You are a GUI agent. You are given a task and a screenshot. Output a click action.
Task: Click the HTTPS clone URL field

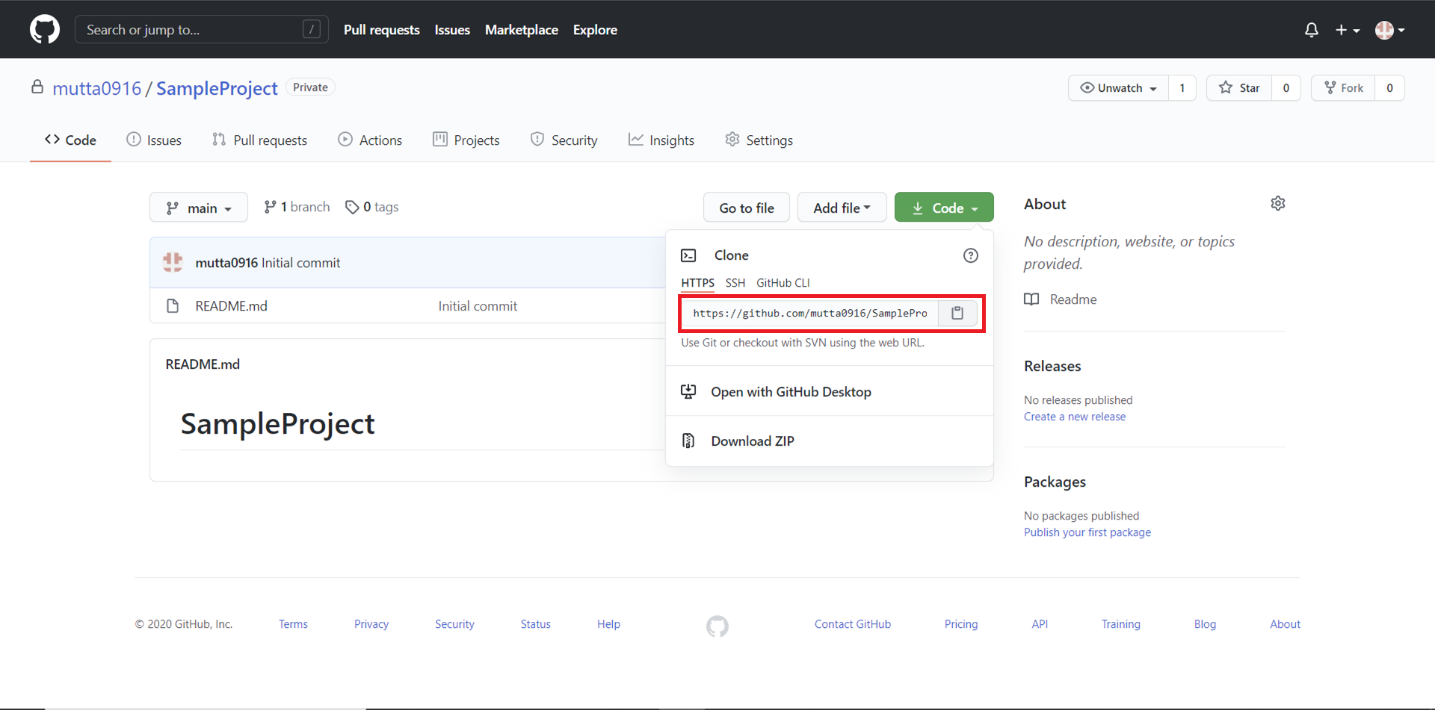pos(810,313)
